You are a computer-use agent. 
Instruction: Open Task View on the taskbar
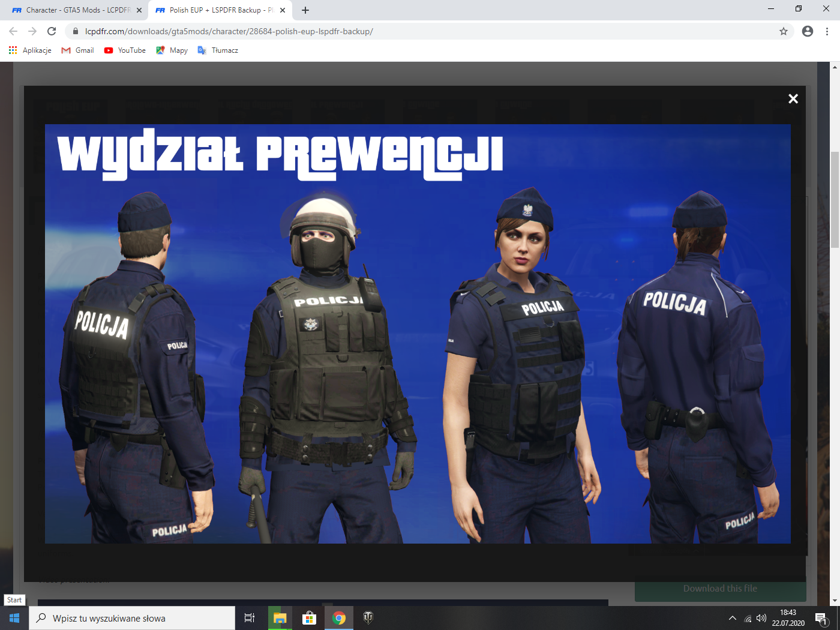coord(250,618)
